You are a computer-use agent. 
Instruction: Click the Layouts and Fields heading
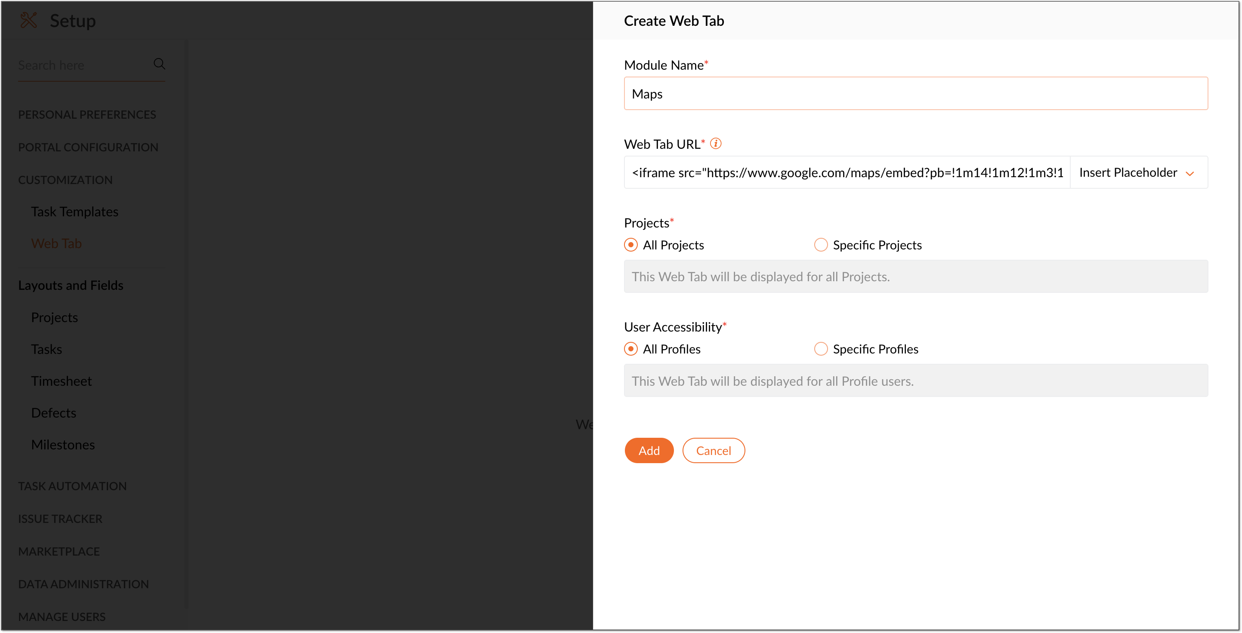point(71,286)
